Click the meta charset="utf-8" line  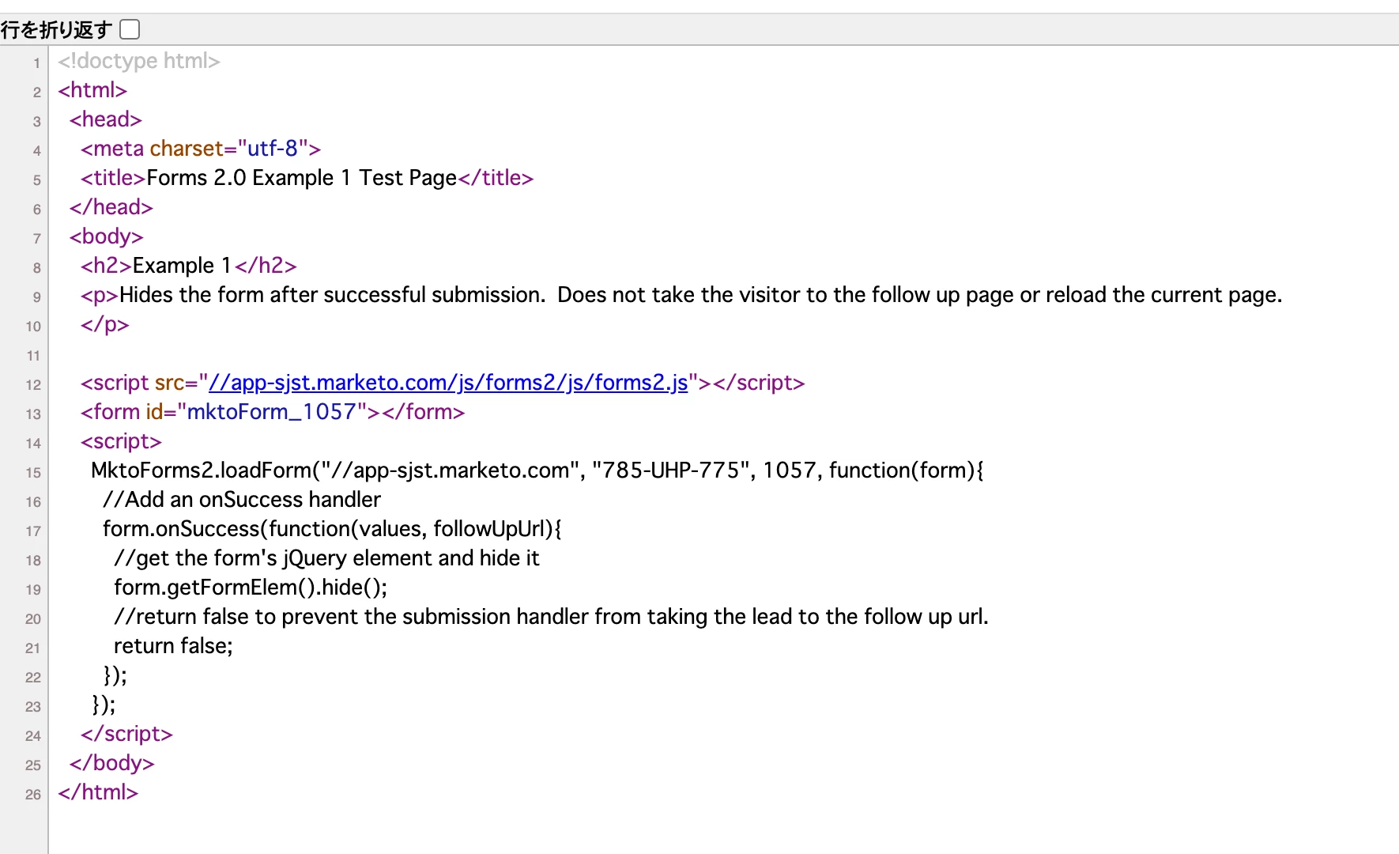tap(201, 149)
